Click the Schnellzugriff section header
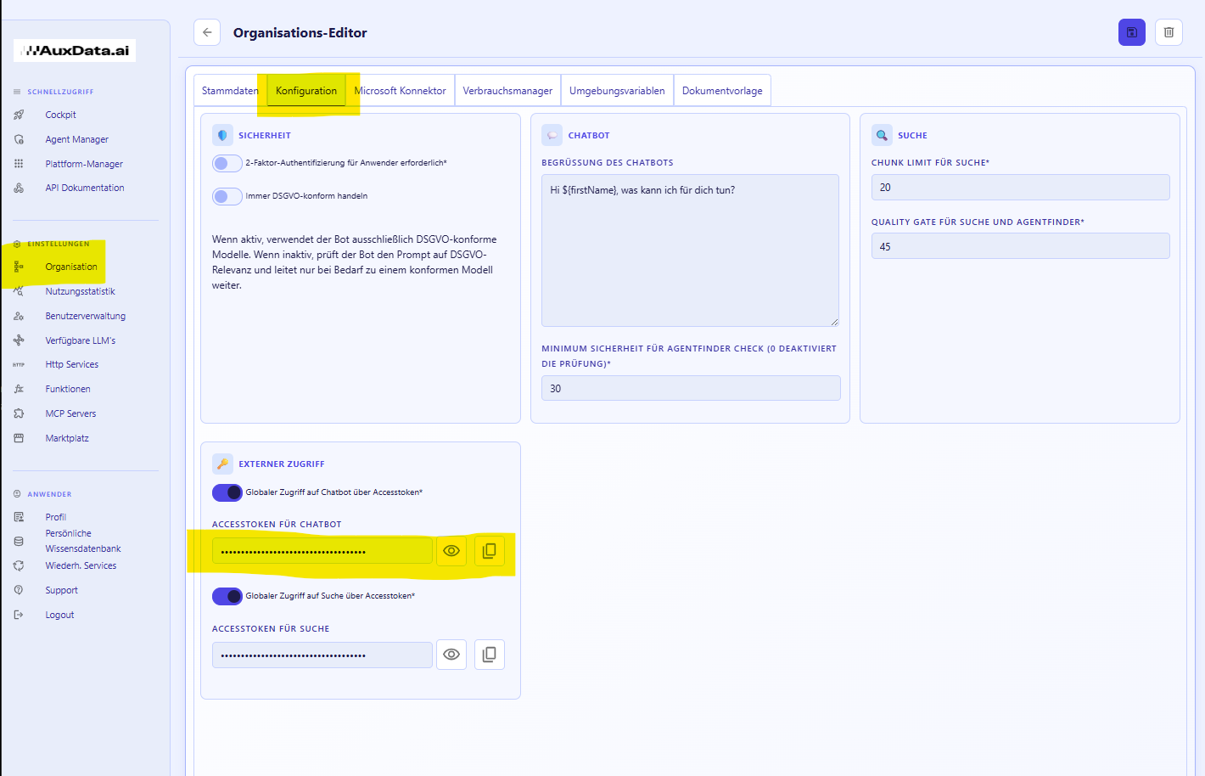This screenshot has width=1205, height=776. coord(60,92)
